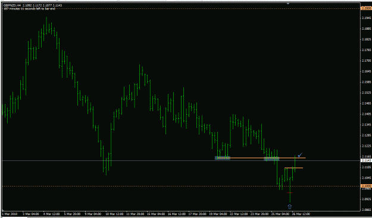Click the '11 Mar 20:00' time label
The width and height of the screenshot is (372, 218).
coord(135,214)
